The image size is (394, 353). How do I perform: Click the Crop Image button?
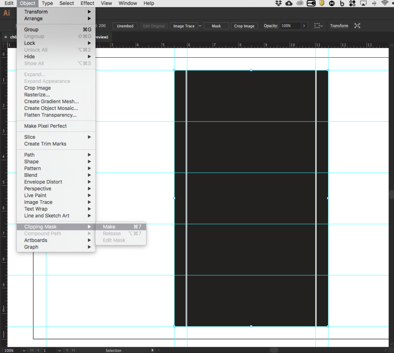pyautogui.click(x=244, y=26)
